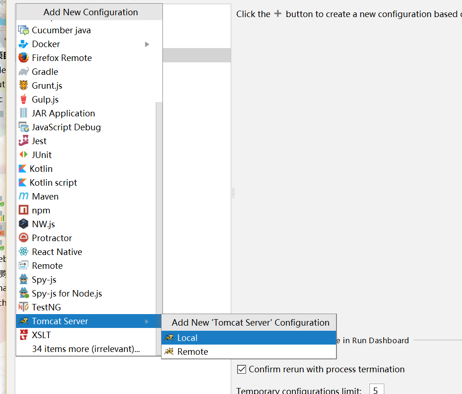Expand the Docker submenu arrow
The height and width of the screenshot is (394, 462).
point(147,44)
